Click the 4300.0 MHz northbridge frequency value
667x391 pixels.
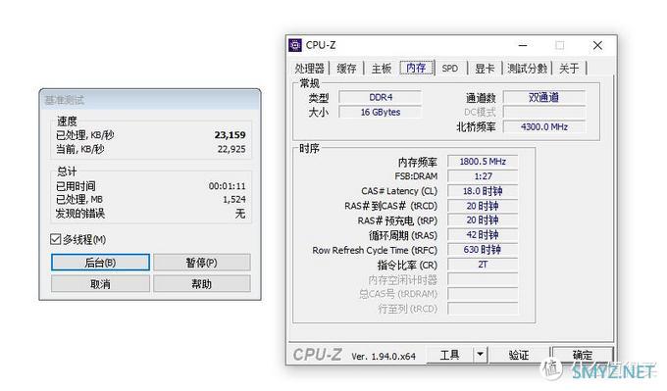point(544,126)
